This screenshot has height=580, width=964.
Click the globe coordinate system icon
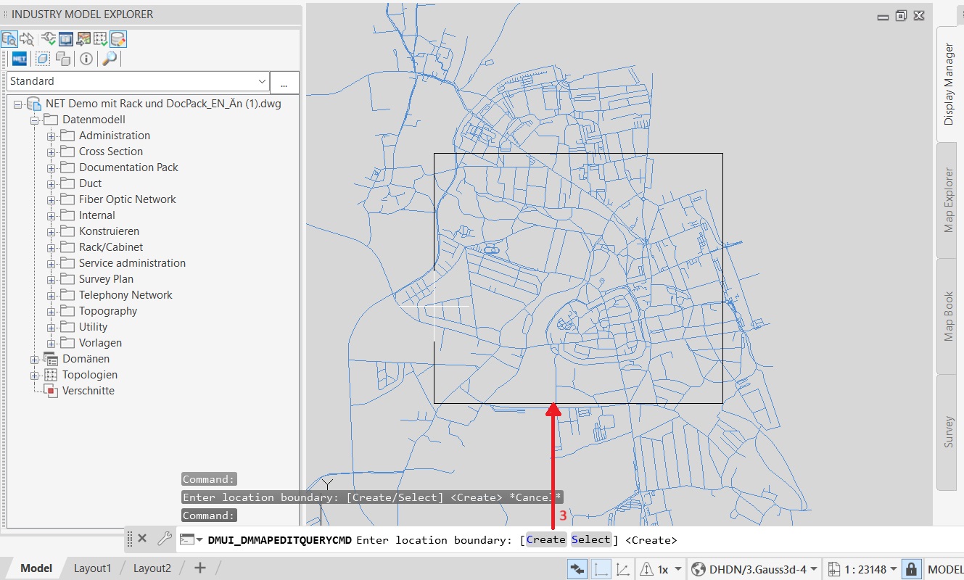tap(699, 569)
